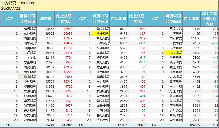
Task: Select volume cell 69022
Action: (x=50, y=33)
